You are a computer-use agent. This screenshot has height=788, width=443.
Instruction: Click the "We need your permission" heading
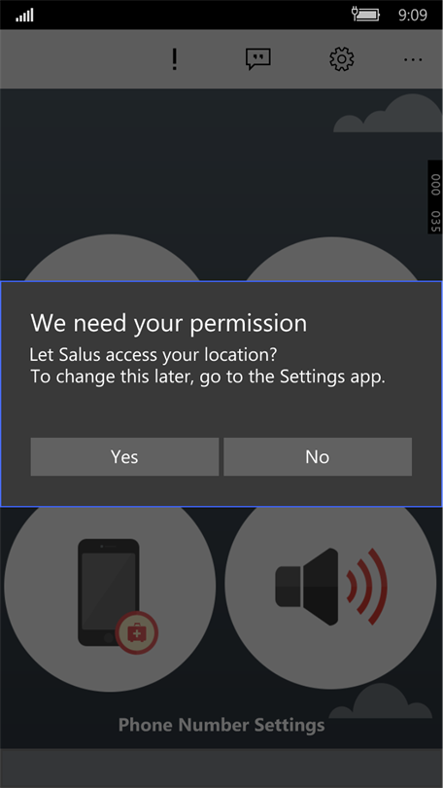(169, 324)
